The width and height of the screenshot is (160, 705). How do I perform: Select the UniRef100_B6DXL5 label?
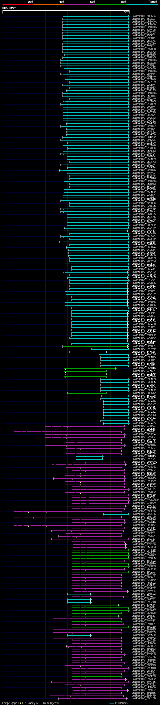(143, 396)
